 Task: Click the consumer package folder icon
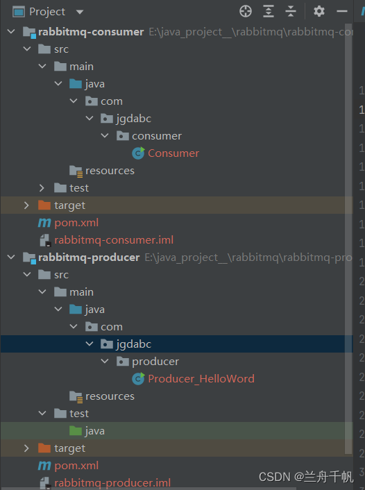(x=123, y=135)
